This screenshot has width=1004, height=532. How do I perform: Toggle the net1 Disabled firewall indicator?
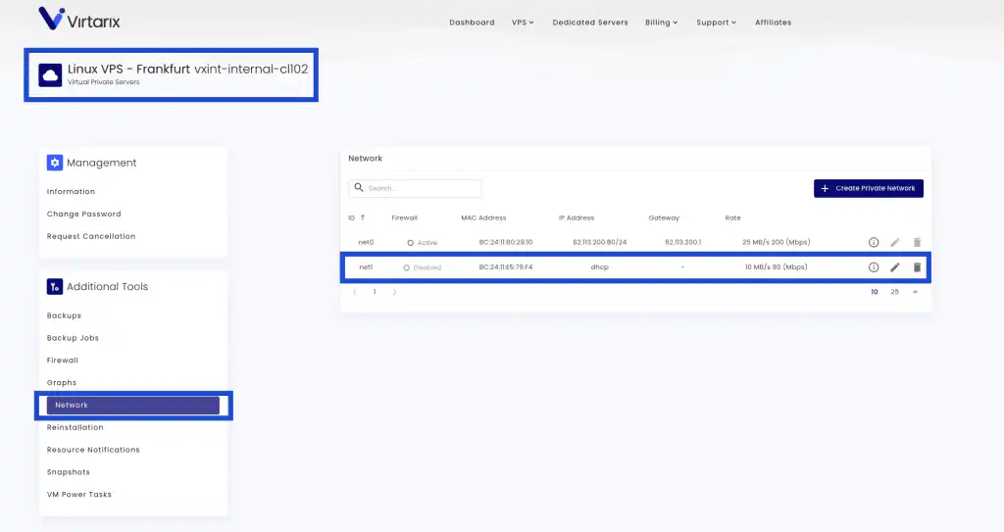tap(407, 267)
